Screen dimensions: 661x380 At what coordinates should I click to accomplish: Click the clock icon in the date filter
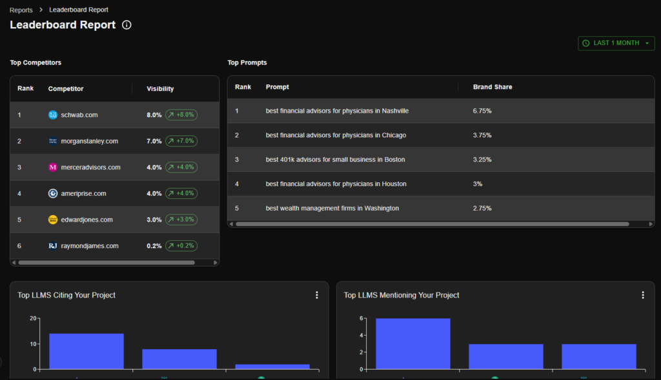tap(585, 43)
